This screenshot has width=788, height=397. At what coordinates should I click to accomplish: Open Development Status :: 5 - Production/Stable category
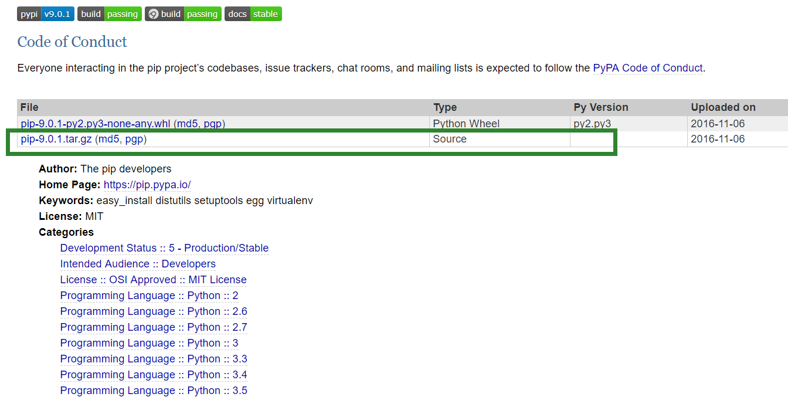[164, 248]
